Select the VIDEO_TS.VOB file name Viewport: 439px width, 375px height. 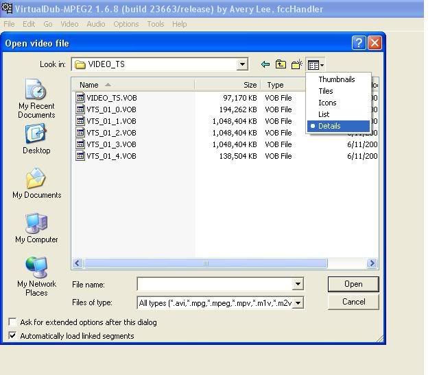(x=112, y=98)
